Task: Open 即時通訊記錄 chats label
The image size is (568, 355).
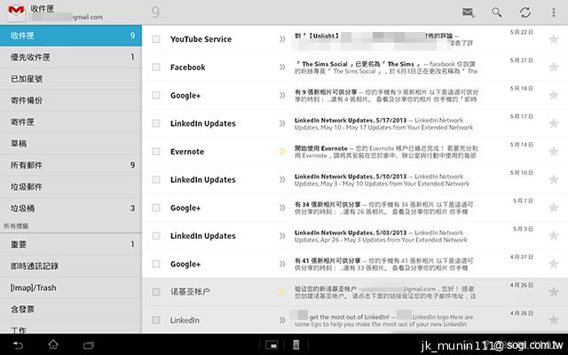Action: click(x=71, y=266)
